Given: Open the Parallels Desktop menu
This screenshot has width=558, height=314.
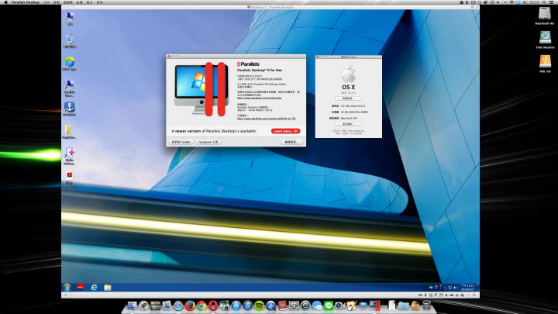Looking at the screenshot, I should (x=26, y=2).
